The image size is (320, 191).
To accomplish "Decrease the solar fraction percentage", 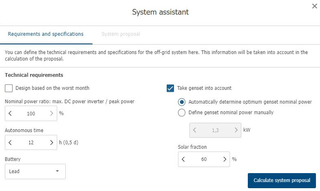I will [183, 159].
